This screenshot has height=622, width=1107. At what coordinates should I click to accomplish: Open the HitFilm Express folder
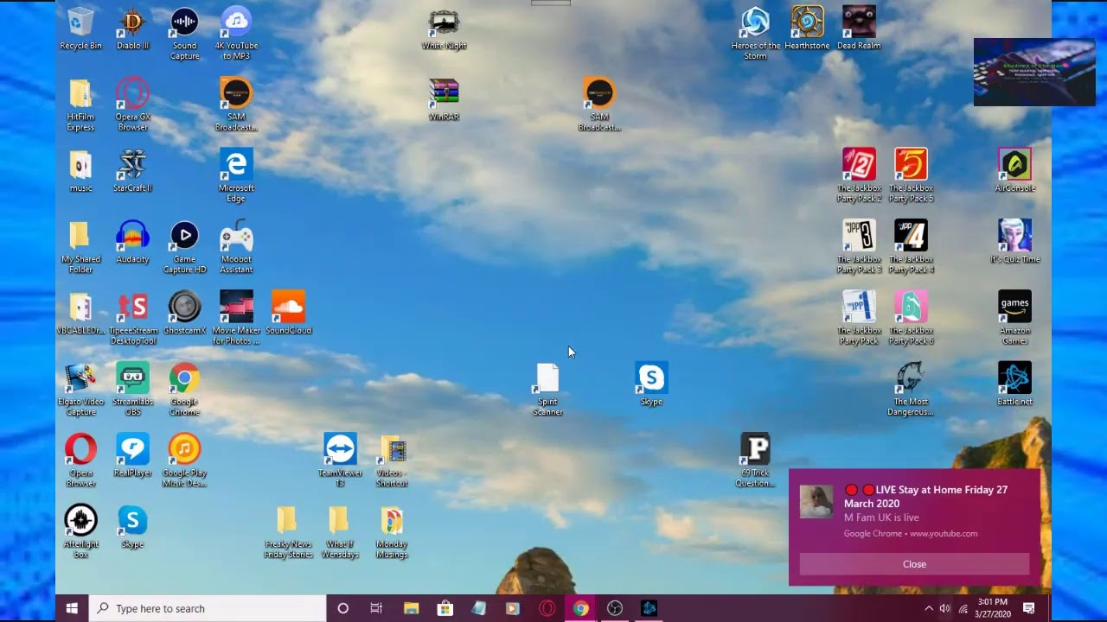80,105
